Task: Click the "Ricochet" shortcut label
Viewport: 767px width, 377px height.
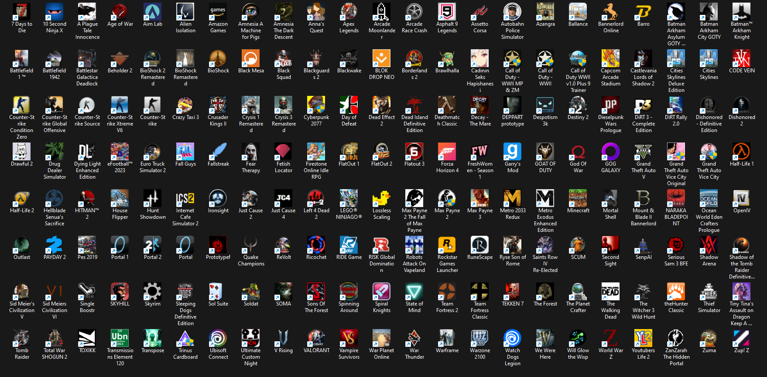Action: point(316,257)
